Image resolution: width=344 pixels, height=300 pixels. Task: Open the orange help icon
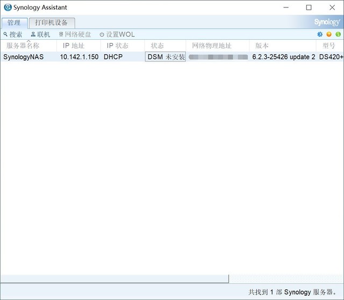pos(329,34)
